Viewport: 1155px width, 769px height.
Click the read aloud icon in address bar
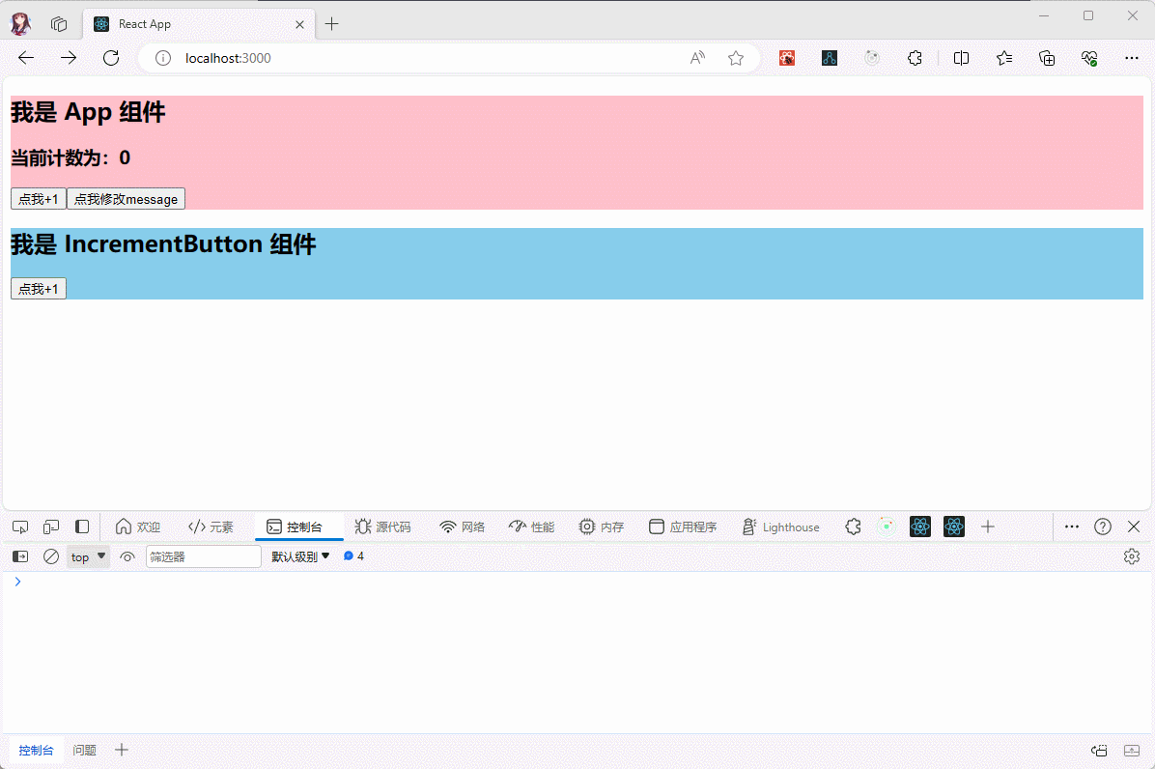coord(697,58)
